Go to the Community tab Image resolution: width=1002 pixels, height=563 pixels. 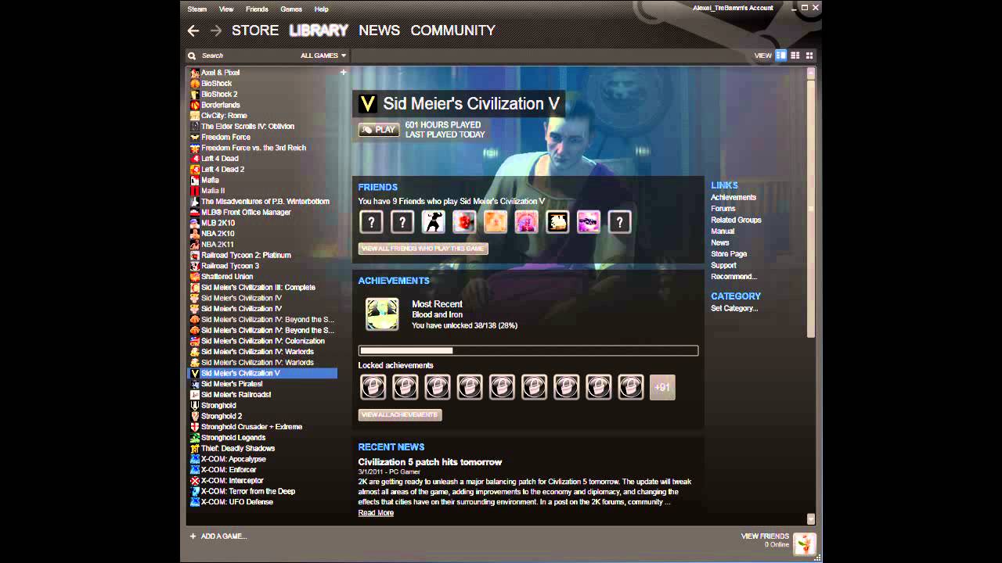[x=452, y=30]
